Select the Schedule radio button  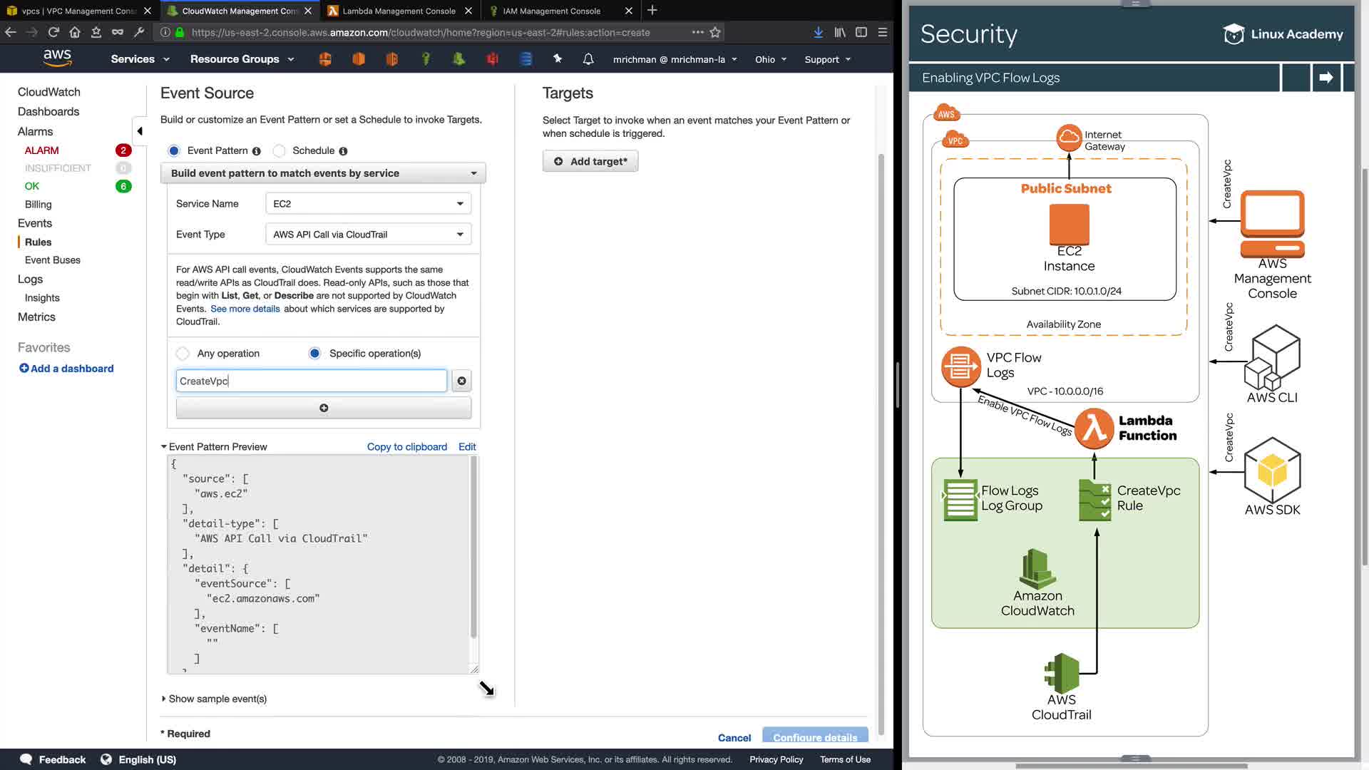tap(280, 151)
